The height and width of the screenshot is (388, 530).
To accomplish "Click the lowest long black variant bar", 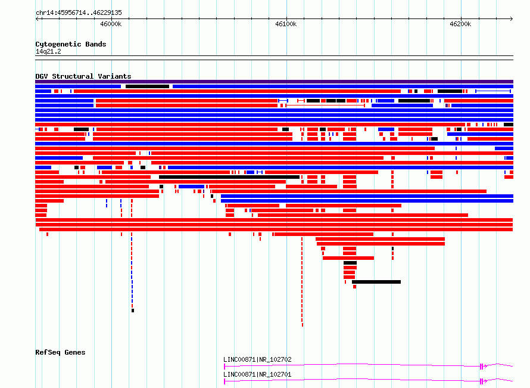I will tap(376, 282).
